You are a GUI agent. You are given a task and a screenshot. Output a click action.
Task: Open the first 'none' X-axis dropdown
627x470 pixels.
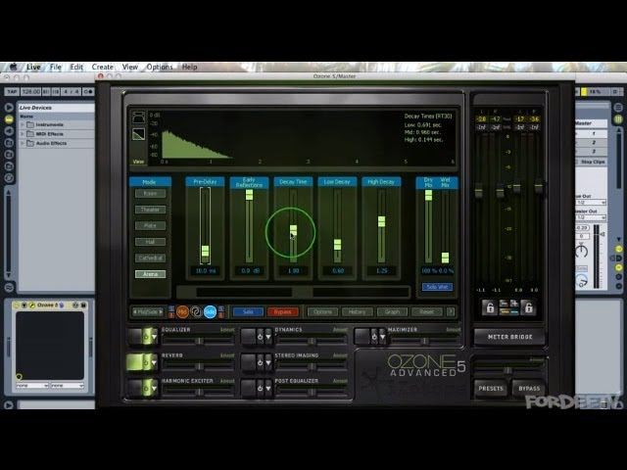point(32,385)
